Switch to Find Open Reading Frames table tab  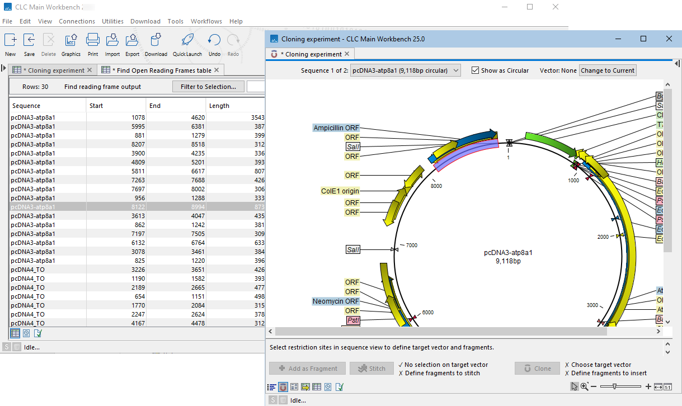point(161,70)
